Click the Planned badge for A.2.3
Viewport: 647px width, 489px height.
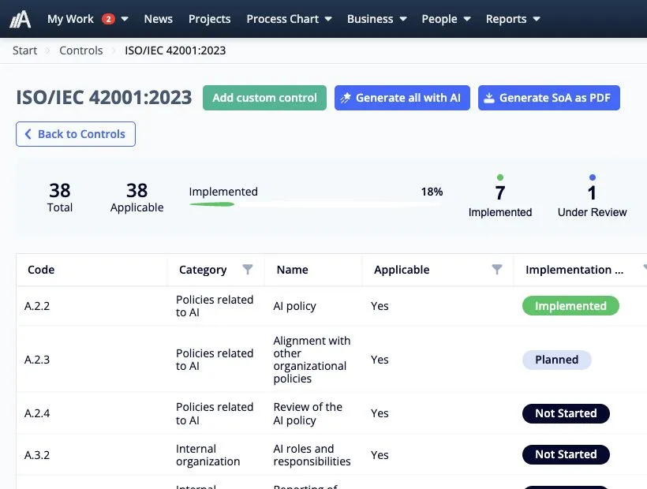point(556,360)
